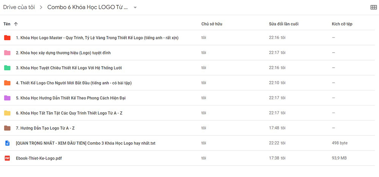379x177 pixels.
Task: Open the current folder name dropdown arrow
Action: tap(135, 8)
